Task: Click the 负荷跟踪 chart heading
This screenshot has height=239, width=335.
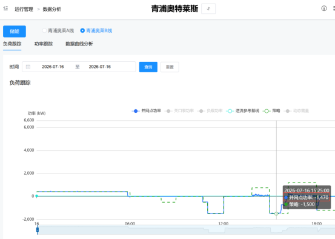Action: (20, 83)
